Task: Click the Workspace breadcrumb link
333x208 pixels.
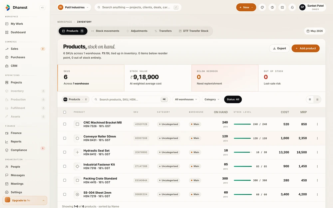Action: click(65, 22)
